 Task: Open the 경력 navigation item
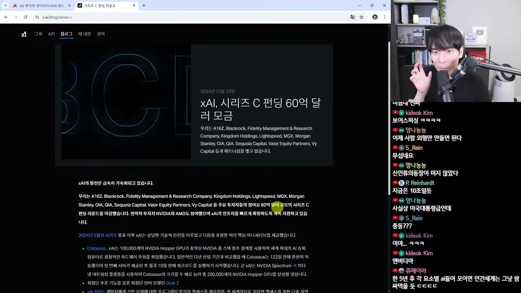coord(101,34)
